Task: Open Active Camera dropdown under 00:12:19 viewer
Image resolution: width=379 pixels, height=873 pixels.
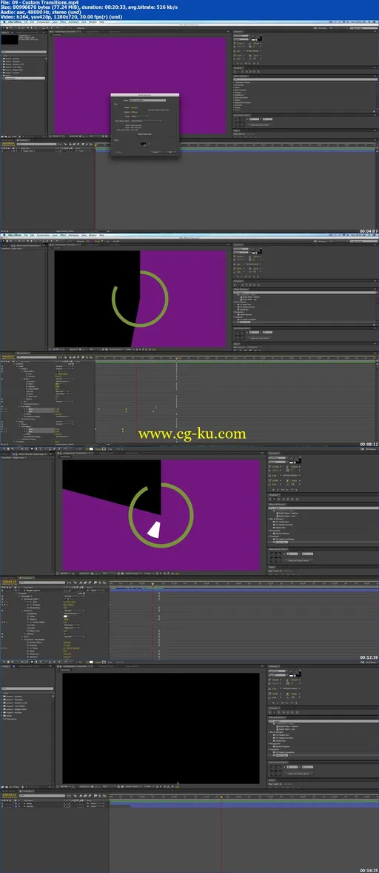Action: (x=133, y=573)
